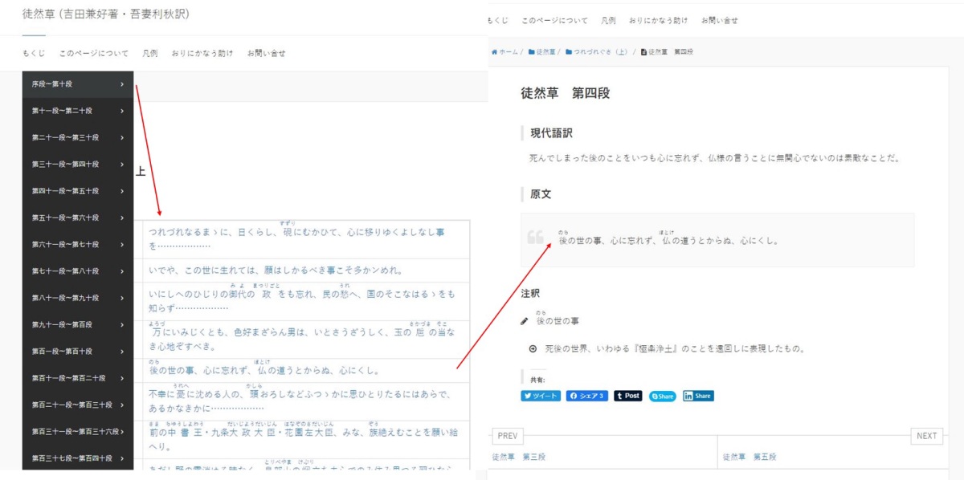Click the home icon in the breadcrumb
This screenshot has width=964, height=480.
(494, 51)
